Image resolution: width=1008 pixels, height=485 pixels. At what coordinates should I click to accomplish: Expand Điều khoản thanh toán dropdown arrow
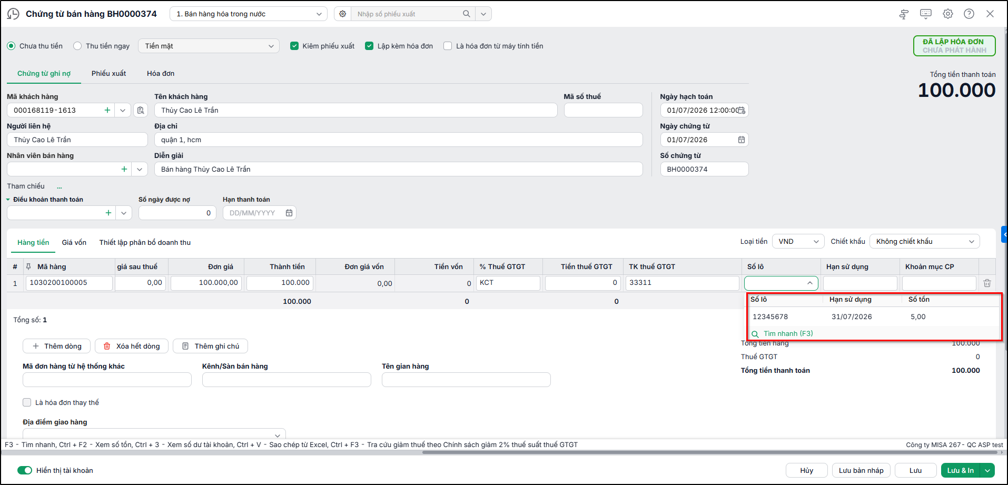[124, 213]
